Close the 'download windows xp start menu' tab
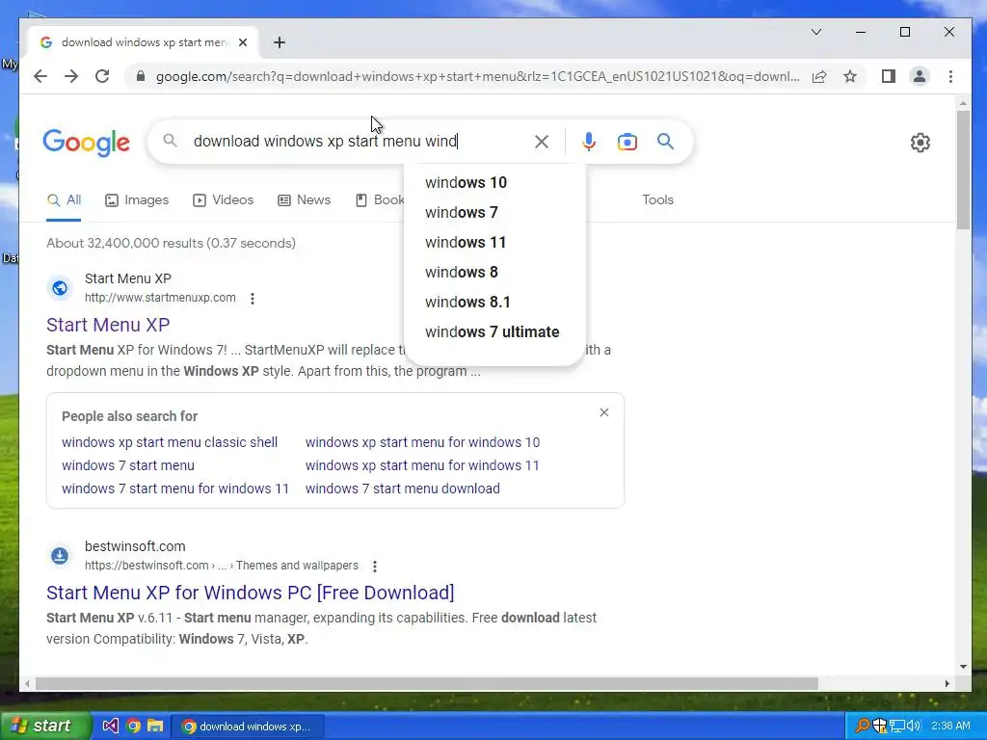 pyautogui.click(x=243, y=42)
